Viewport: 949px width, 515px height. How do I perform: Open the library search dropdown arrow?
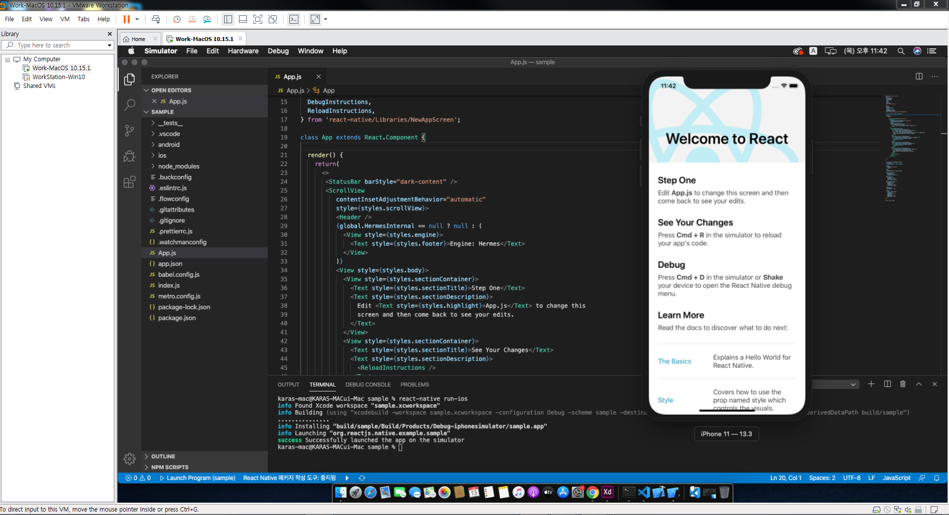(109, 45)
